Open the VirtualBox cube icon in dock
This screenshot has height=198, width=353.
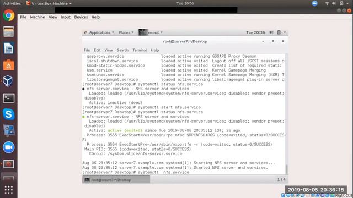click(x=8, y=81)
